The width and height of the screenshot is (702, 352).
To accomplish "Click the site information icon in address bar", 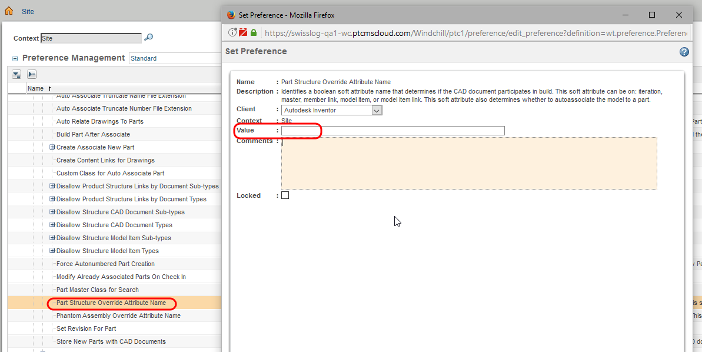I will tap(232, 32).
